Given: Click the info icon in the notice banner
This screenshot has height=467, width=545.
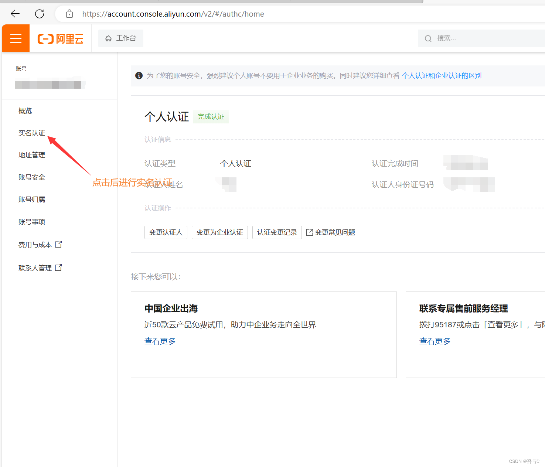Looking at the screenshot, I should [139, 76].
